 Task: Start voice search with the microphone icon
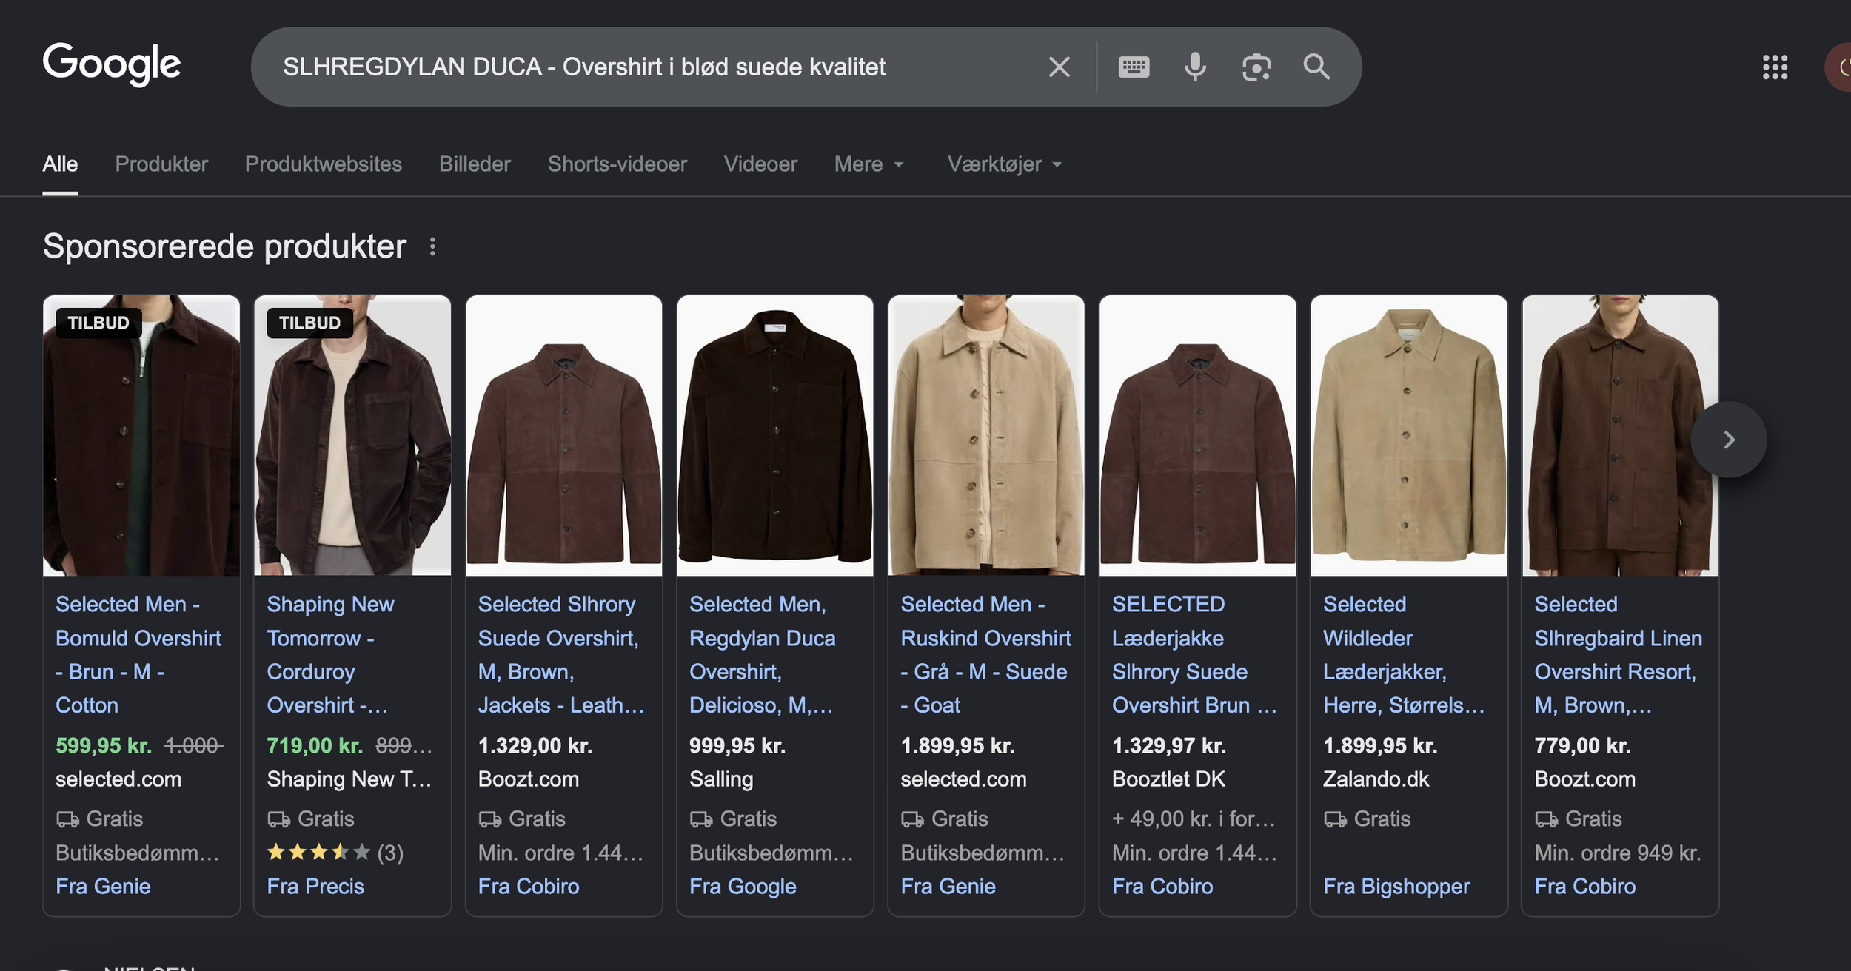click(1195, 67)
